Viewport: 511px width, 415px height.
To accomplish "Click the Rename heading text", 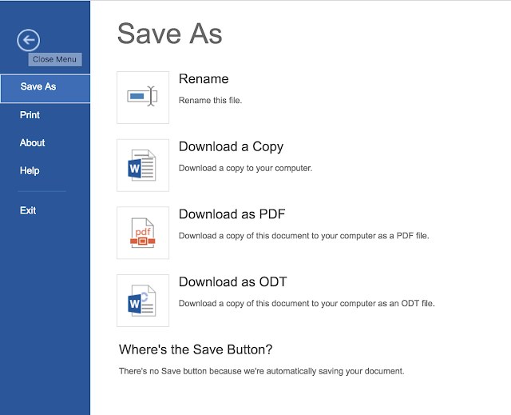I will tap(204, 79).
